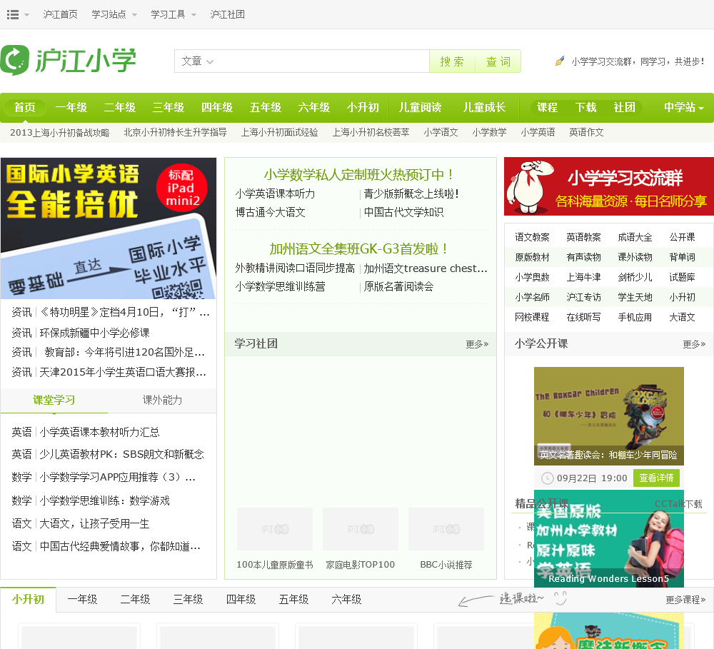Open 背单词 quick link

click(682, 257)
